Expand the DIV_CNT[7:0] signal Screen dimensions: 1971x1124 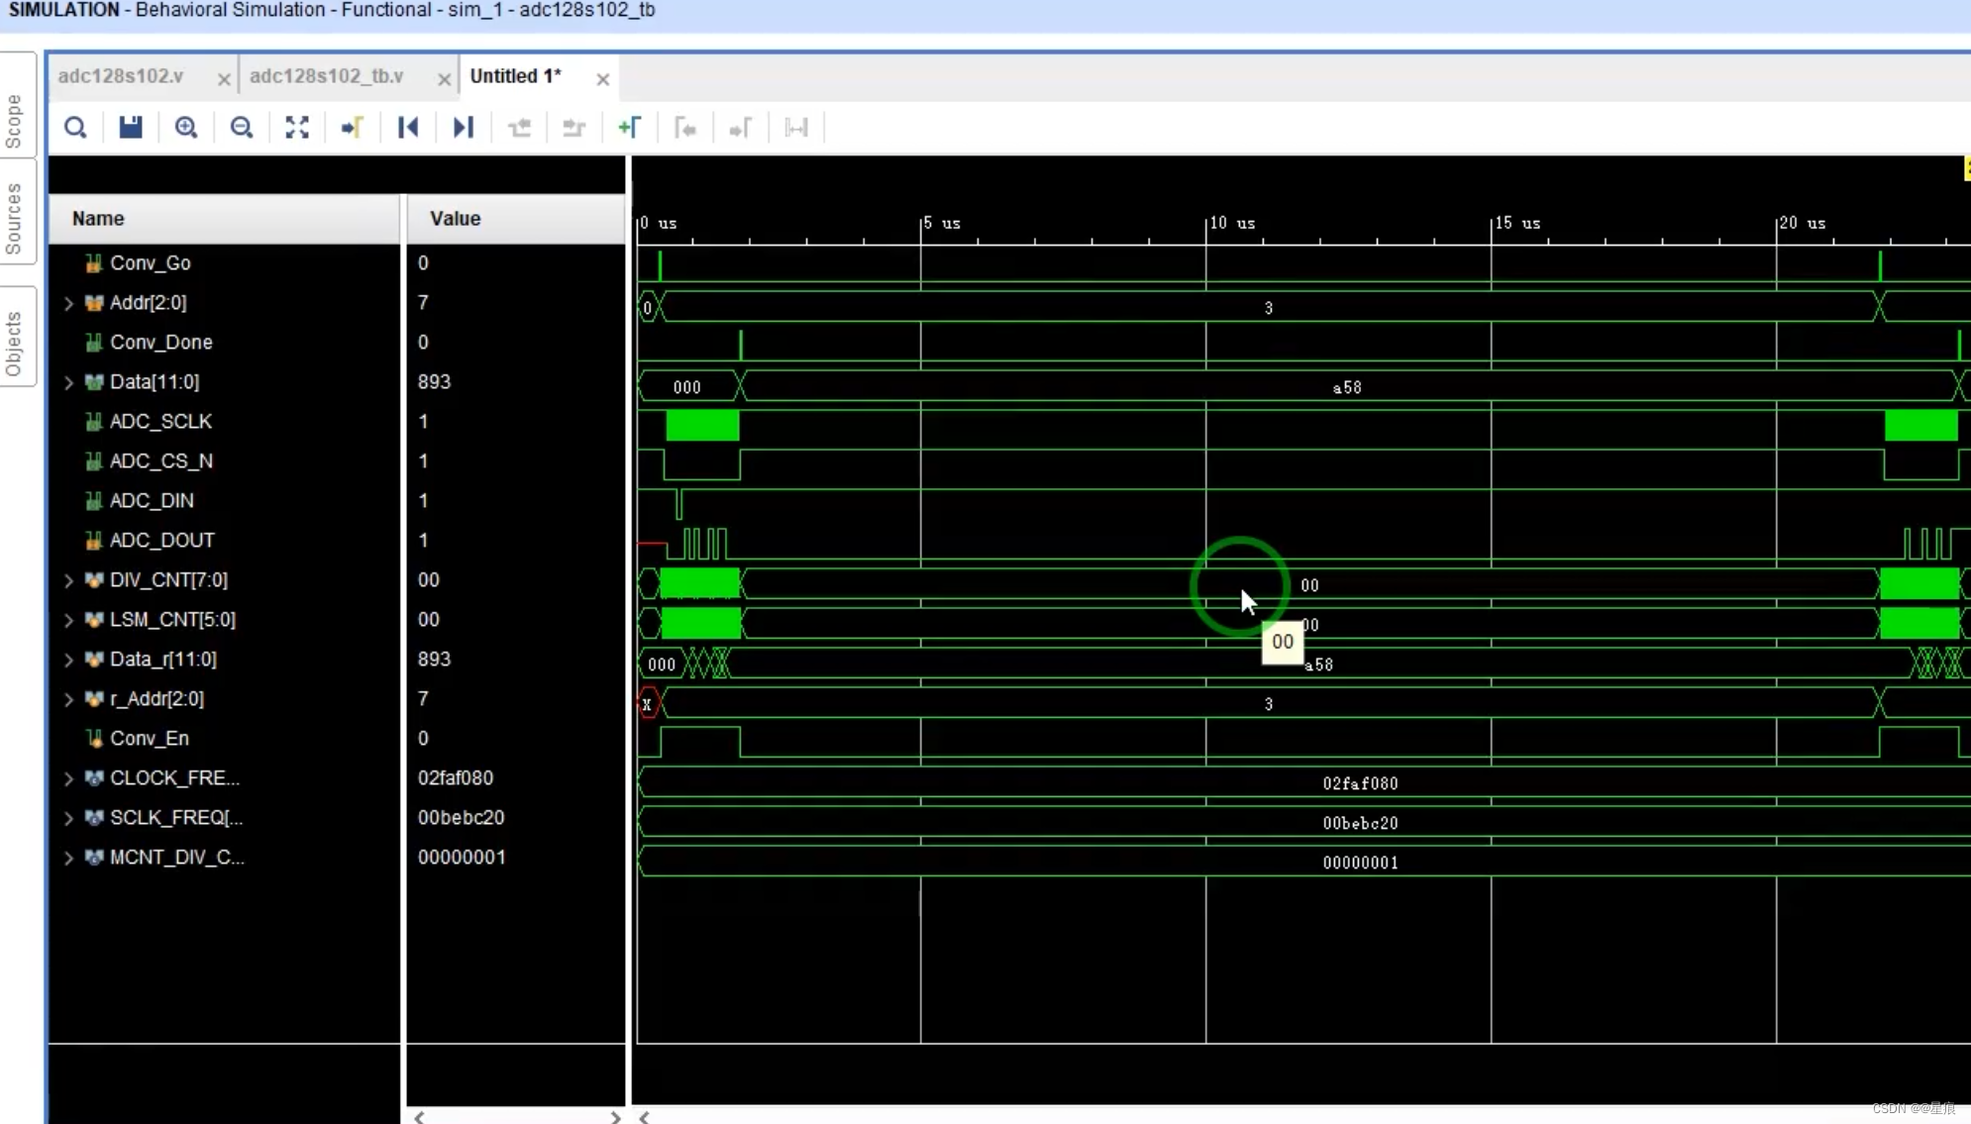point(68,580)
